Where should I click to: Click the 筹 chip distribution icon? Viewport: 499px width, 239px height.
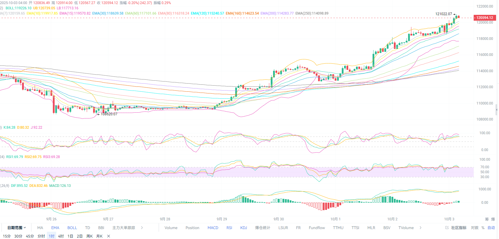[x=487, y=219]
